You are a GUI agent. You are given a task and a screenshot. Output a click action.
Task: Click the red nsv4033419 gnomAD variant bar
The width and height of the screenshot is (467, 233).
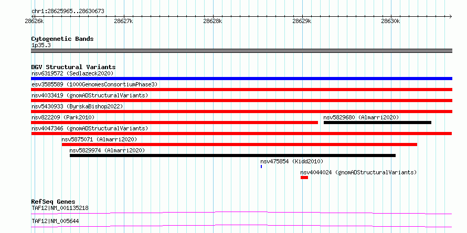(241, 101)
